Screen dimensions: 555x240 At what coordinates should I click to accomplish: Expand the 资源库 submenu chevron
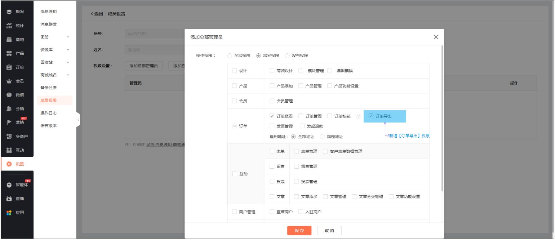(x=68, y=50)
